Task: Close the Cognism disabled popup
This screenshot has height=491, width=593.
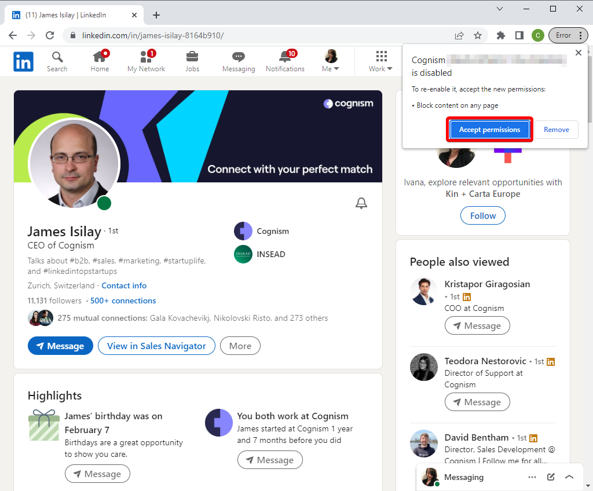Action: point(579,53)
